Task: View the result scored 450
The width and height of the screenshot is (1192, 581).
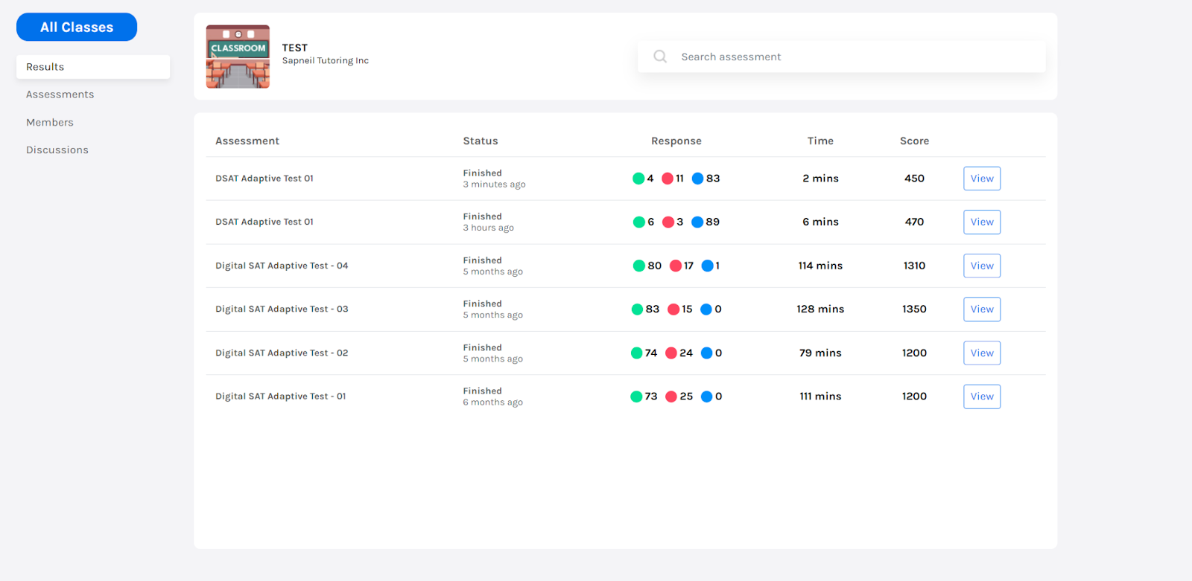Action: pos(981,179)
